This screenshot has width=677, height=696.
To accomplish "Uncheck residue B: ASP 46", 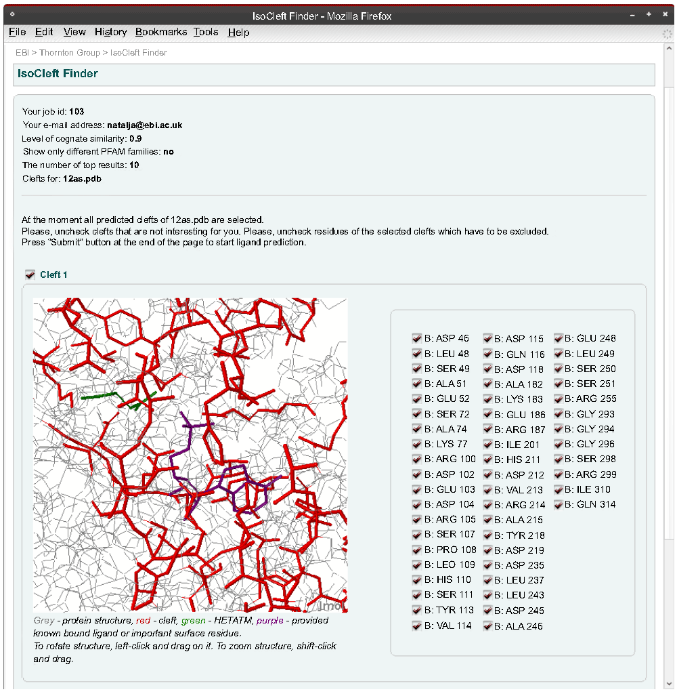I will 417,338.
